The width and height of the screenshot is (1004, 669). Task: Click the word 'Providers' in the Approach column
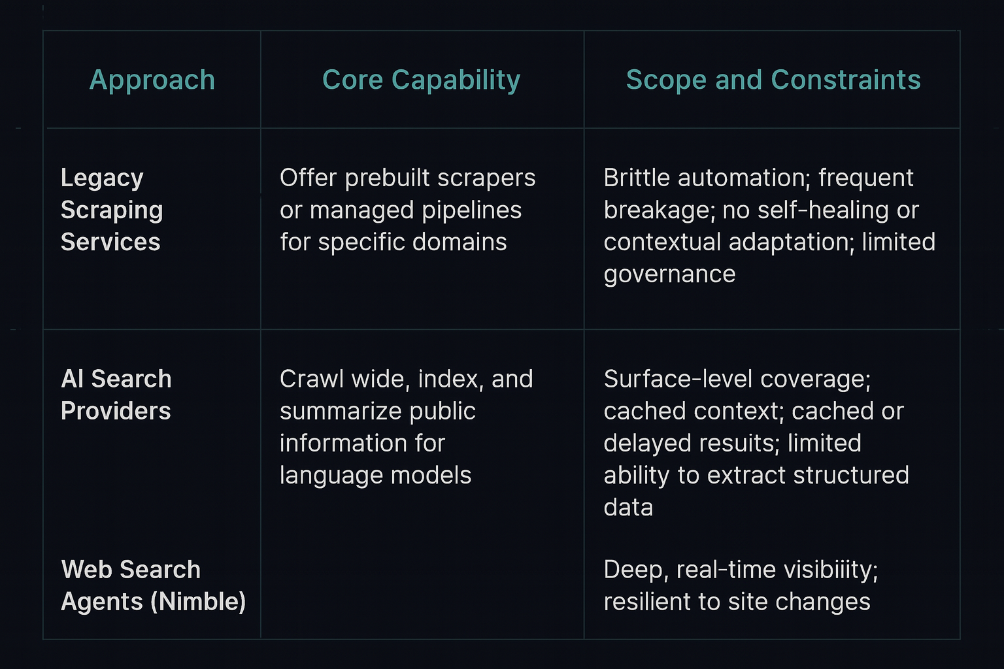point(116,412)
